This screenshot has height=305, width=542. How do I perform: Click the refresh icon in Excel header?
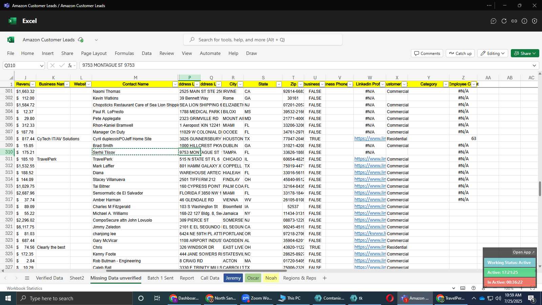click(504, 21)
